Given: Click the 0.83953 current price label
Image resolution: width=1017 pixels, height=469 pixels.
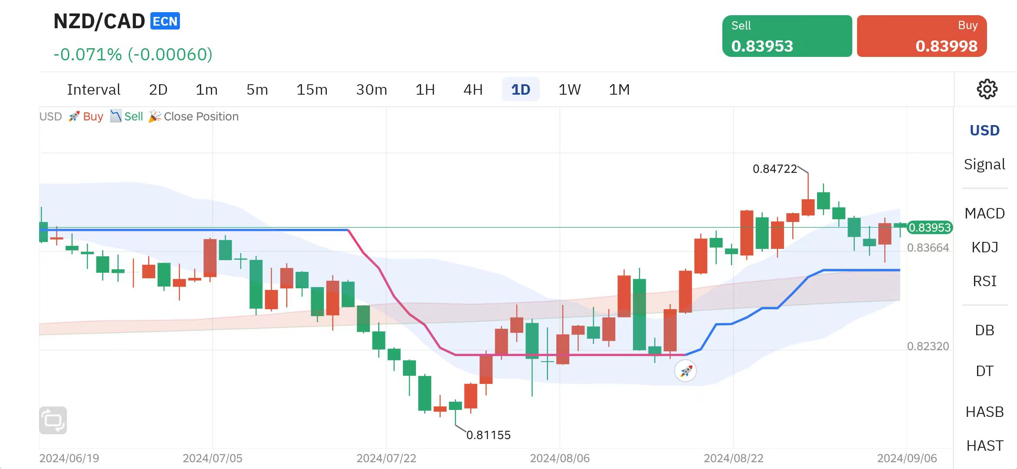Looking at the screenshot, I should [x=929, y=228].
